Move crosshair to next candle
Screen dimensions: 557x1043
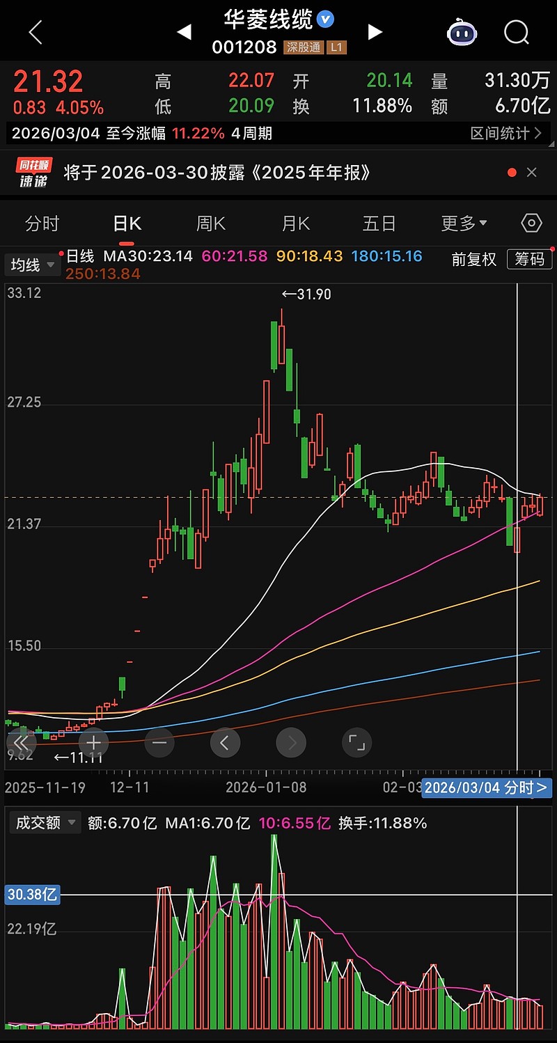coord(291,743)
